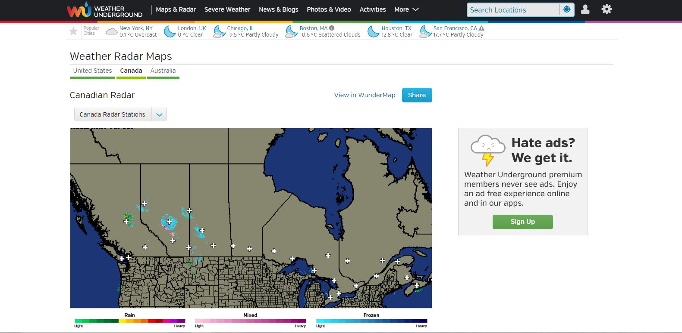682x333 pixels.
Task: Click the "Hate ads? We get it." text
Action: pyautogui.click(x=543, y=150)
